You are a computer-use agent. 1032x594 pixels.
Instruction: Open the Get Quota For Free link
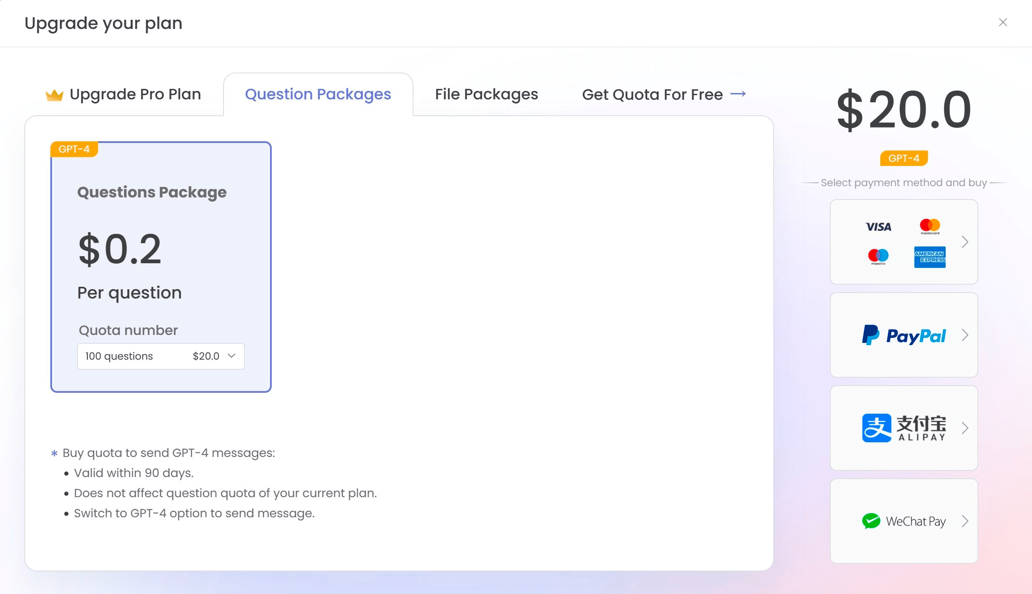tap(664, 94)
